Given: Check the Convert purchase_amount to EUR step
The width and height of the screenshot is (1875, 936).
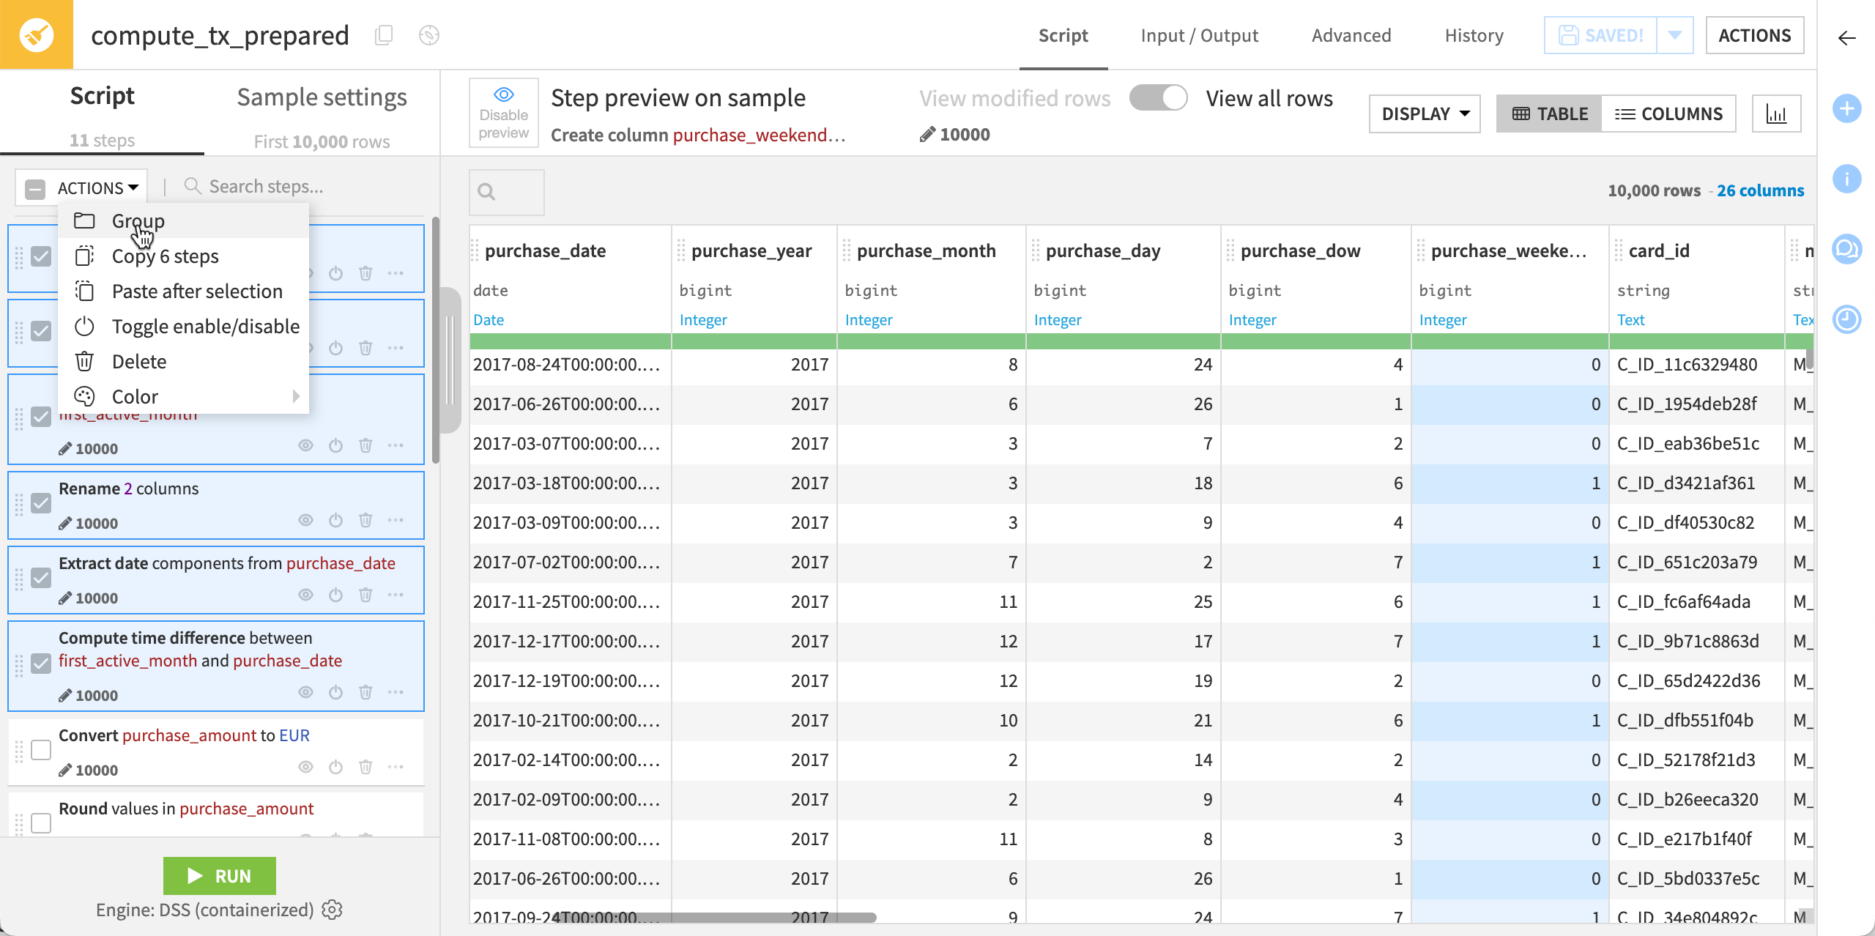Looking at the screenshot, I should 41,750.
